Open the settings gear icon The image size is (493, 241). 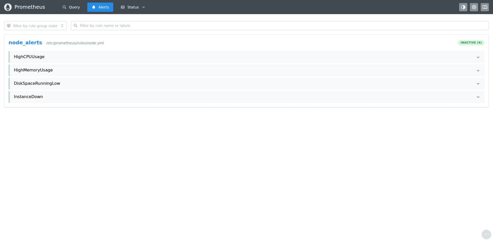[474, 7]
